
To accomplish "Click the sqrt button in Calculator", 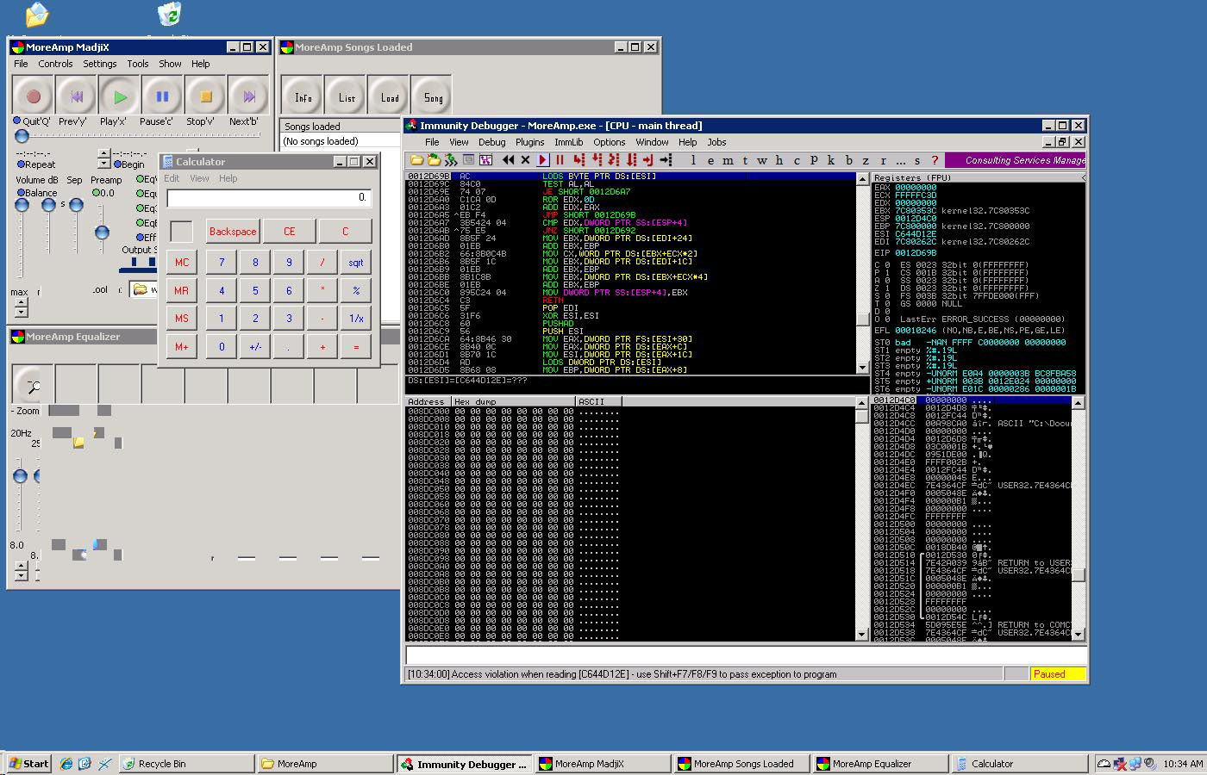I will point(356,263).
